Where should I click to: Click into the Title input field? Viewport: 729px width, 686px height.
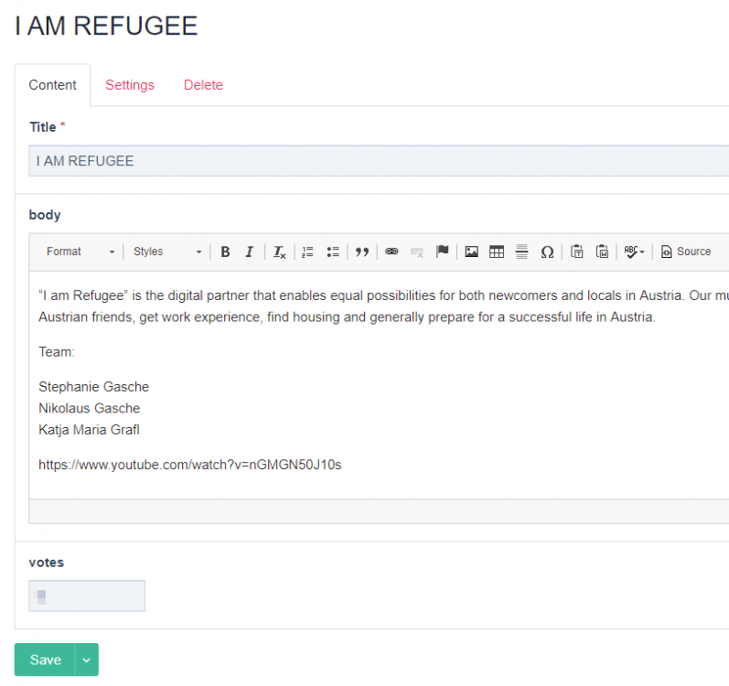pyautogui.click(x=379, y=161)
